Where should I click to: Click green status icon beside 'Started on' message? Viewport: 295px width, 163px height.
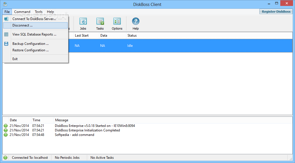(x=6, y=126)
